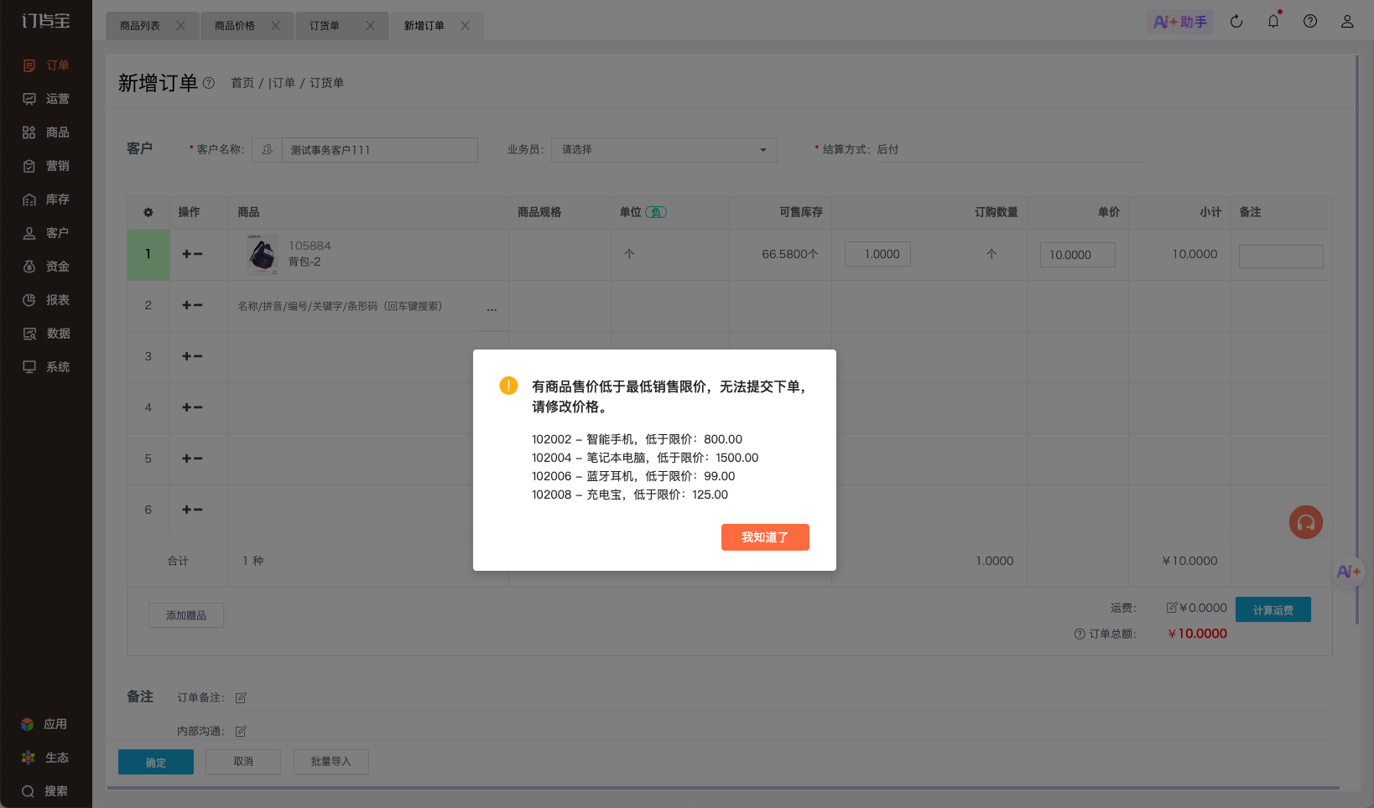This screenshot has width=1374, height=808.
Task: Open the 营销 sidebar menu
Action: pos(46,166)
